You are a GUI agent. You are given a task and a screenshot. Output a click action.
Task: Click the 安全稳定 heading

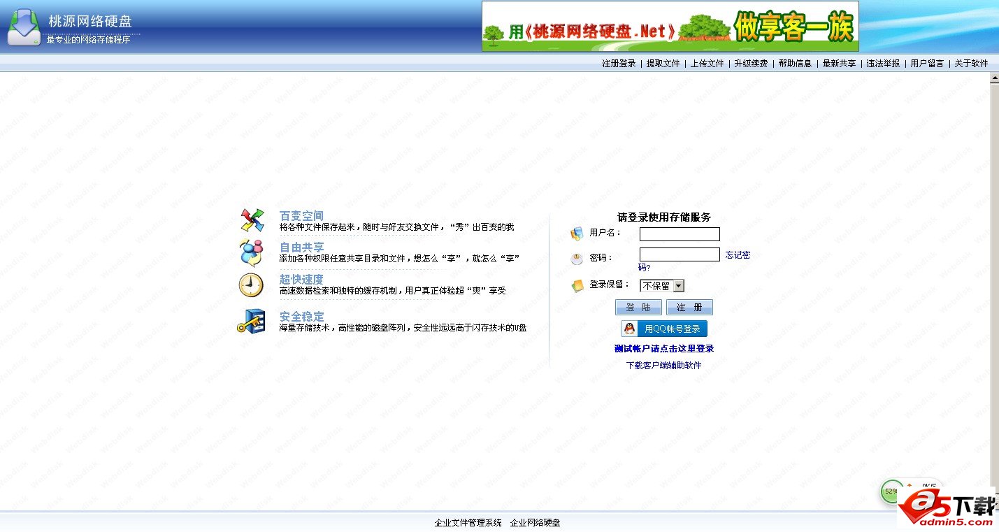point(301,317)
